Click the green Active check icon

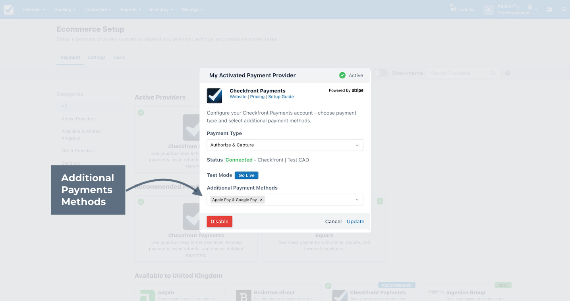tap(342, 75)
